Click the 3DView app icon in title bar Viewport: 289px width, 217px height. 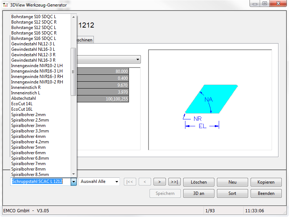pyautogui.click(x=5, y=5)
